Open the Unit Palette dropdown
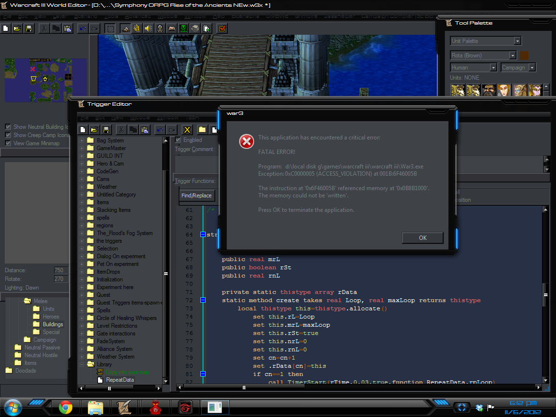556x417 pixels. tap(517, 41)
